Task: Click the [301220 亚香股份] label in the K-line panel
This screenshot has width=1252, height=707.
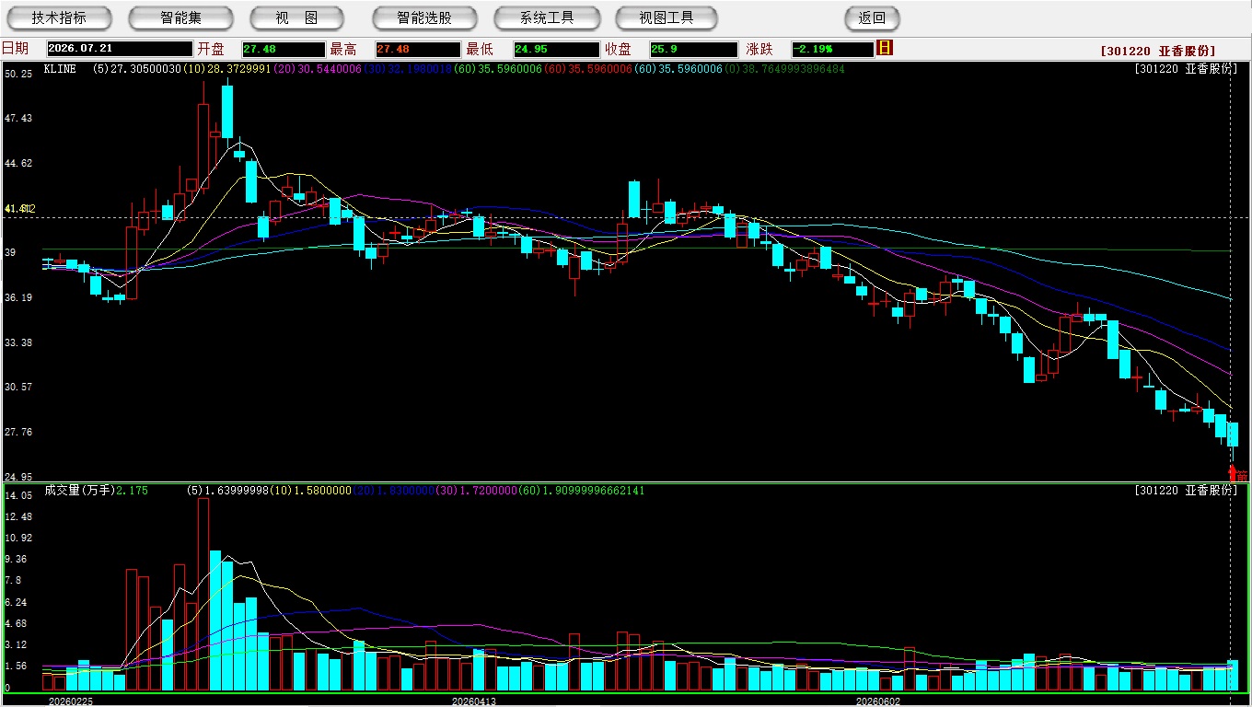Action: [x=1186, y=69]
